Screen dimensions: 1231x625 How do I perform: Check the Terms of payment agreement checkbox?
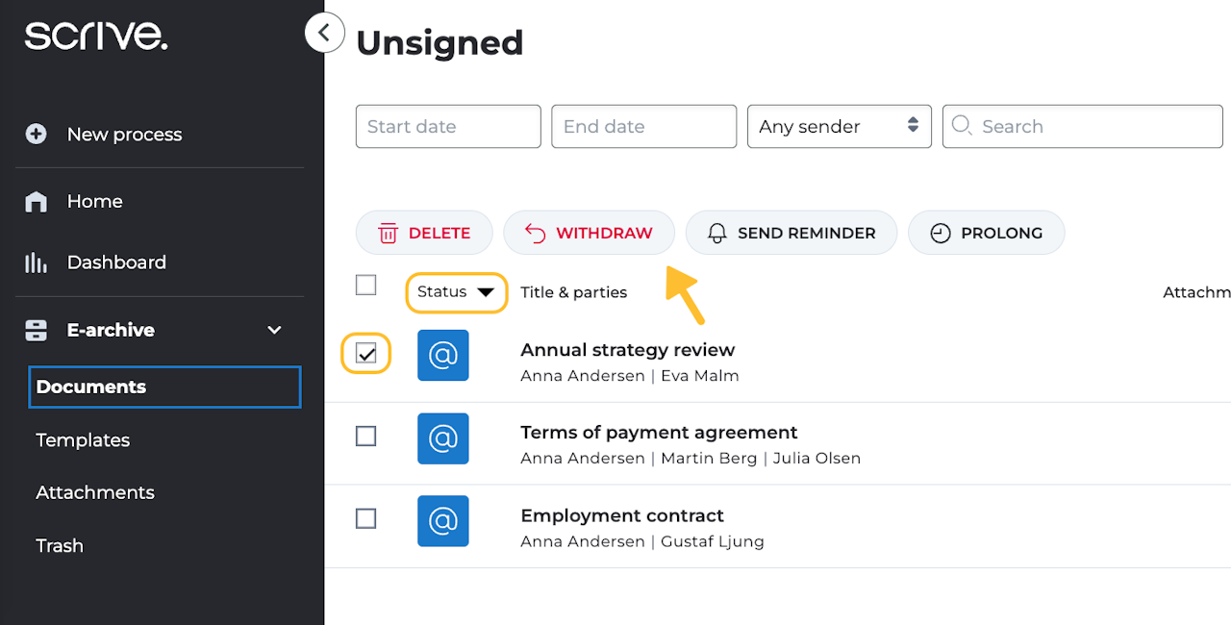coord(366,437)
